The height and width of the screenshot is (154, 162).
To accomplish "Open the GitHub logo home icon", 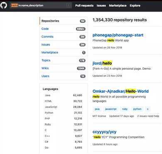I will [4, 5].
